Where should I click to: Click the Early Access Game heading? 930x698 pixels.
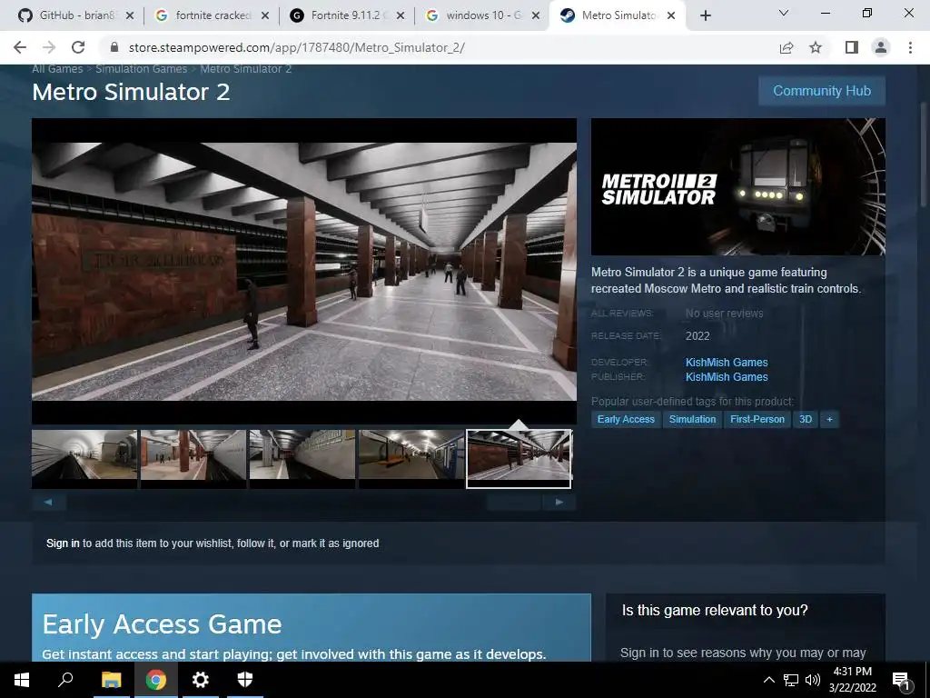click(x=162, y=624)
